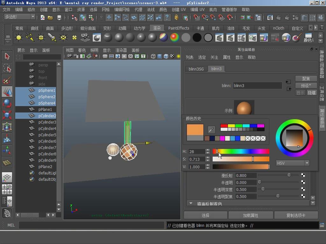Create a spot light from shelf
This screenshot has height=244, width=326.
coord(52,37)
